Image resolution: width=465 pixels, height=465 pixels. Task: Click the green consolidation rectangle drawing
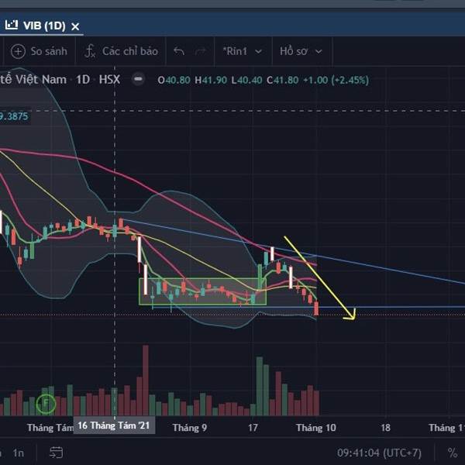(x=202, y=291)
